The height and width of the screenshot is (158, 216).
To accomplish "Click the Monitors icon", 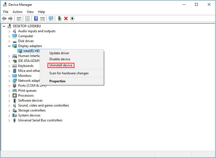I will pyautogui.click(x=15, y=76).
